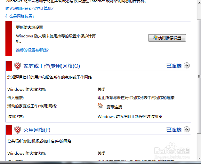Click description 您知道且信任的用户和设备所在的家庭或工作网络
Image resolution: width=201 pixels, height=164 pixels.
[x=50, y=77]
